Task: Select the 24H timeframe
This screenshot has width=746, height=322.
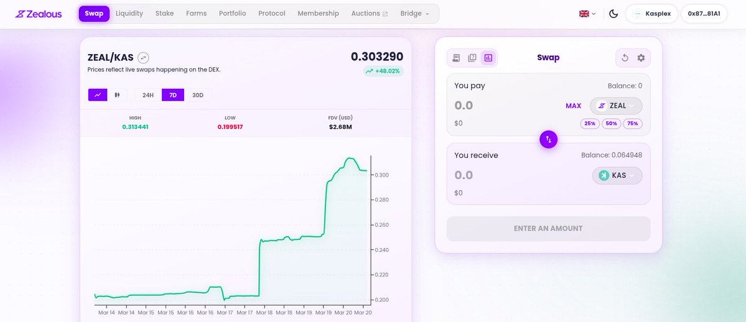Action: click(148, 94)
